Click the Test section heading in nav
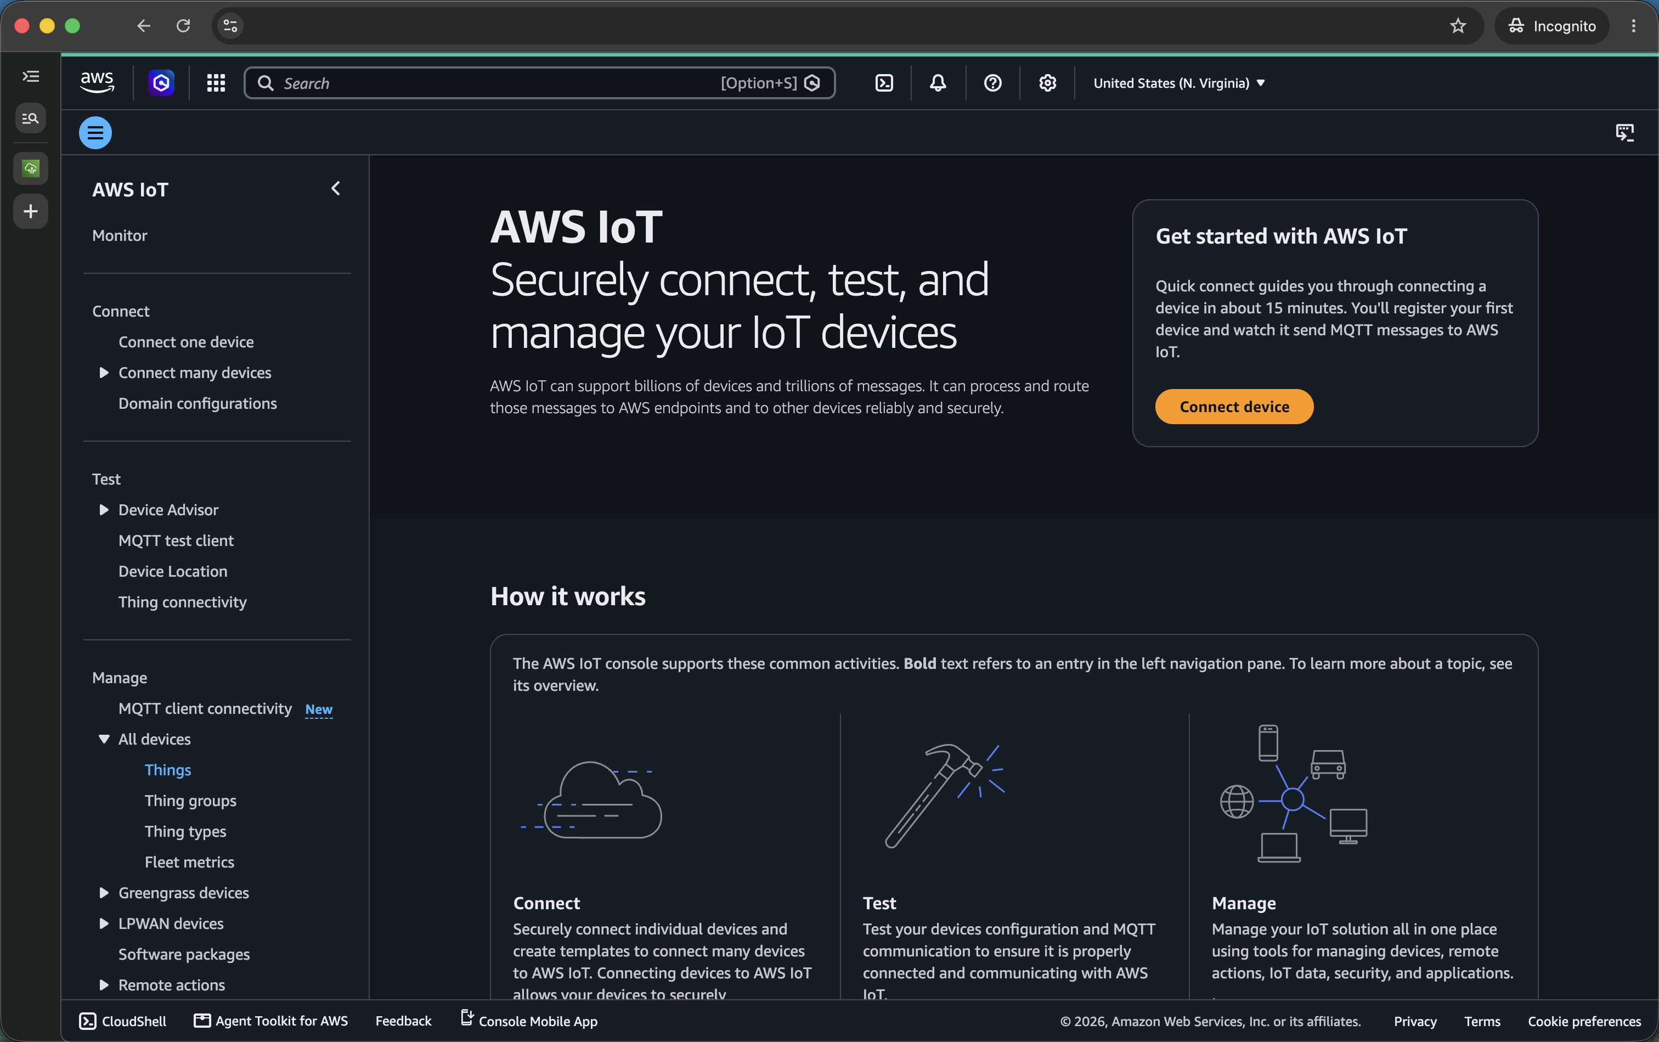 pyautogui.click(x=106, y=480)
